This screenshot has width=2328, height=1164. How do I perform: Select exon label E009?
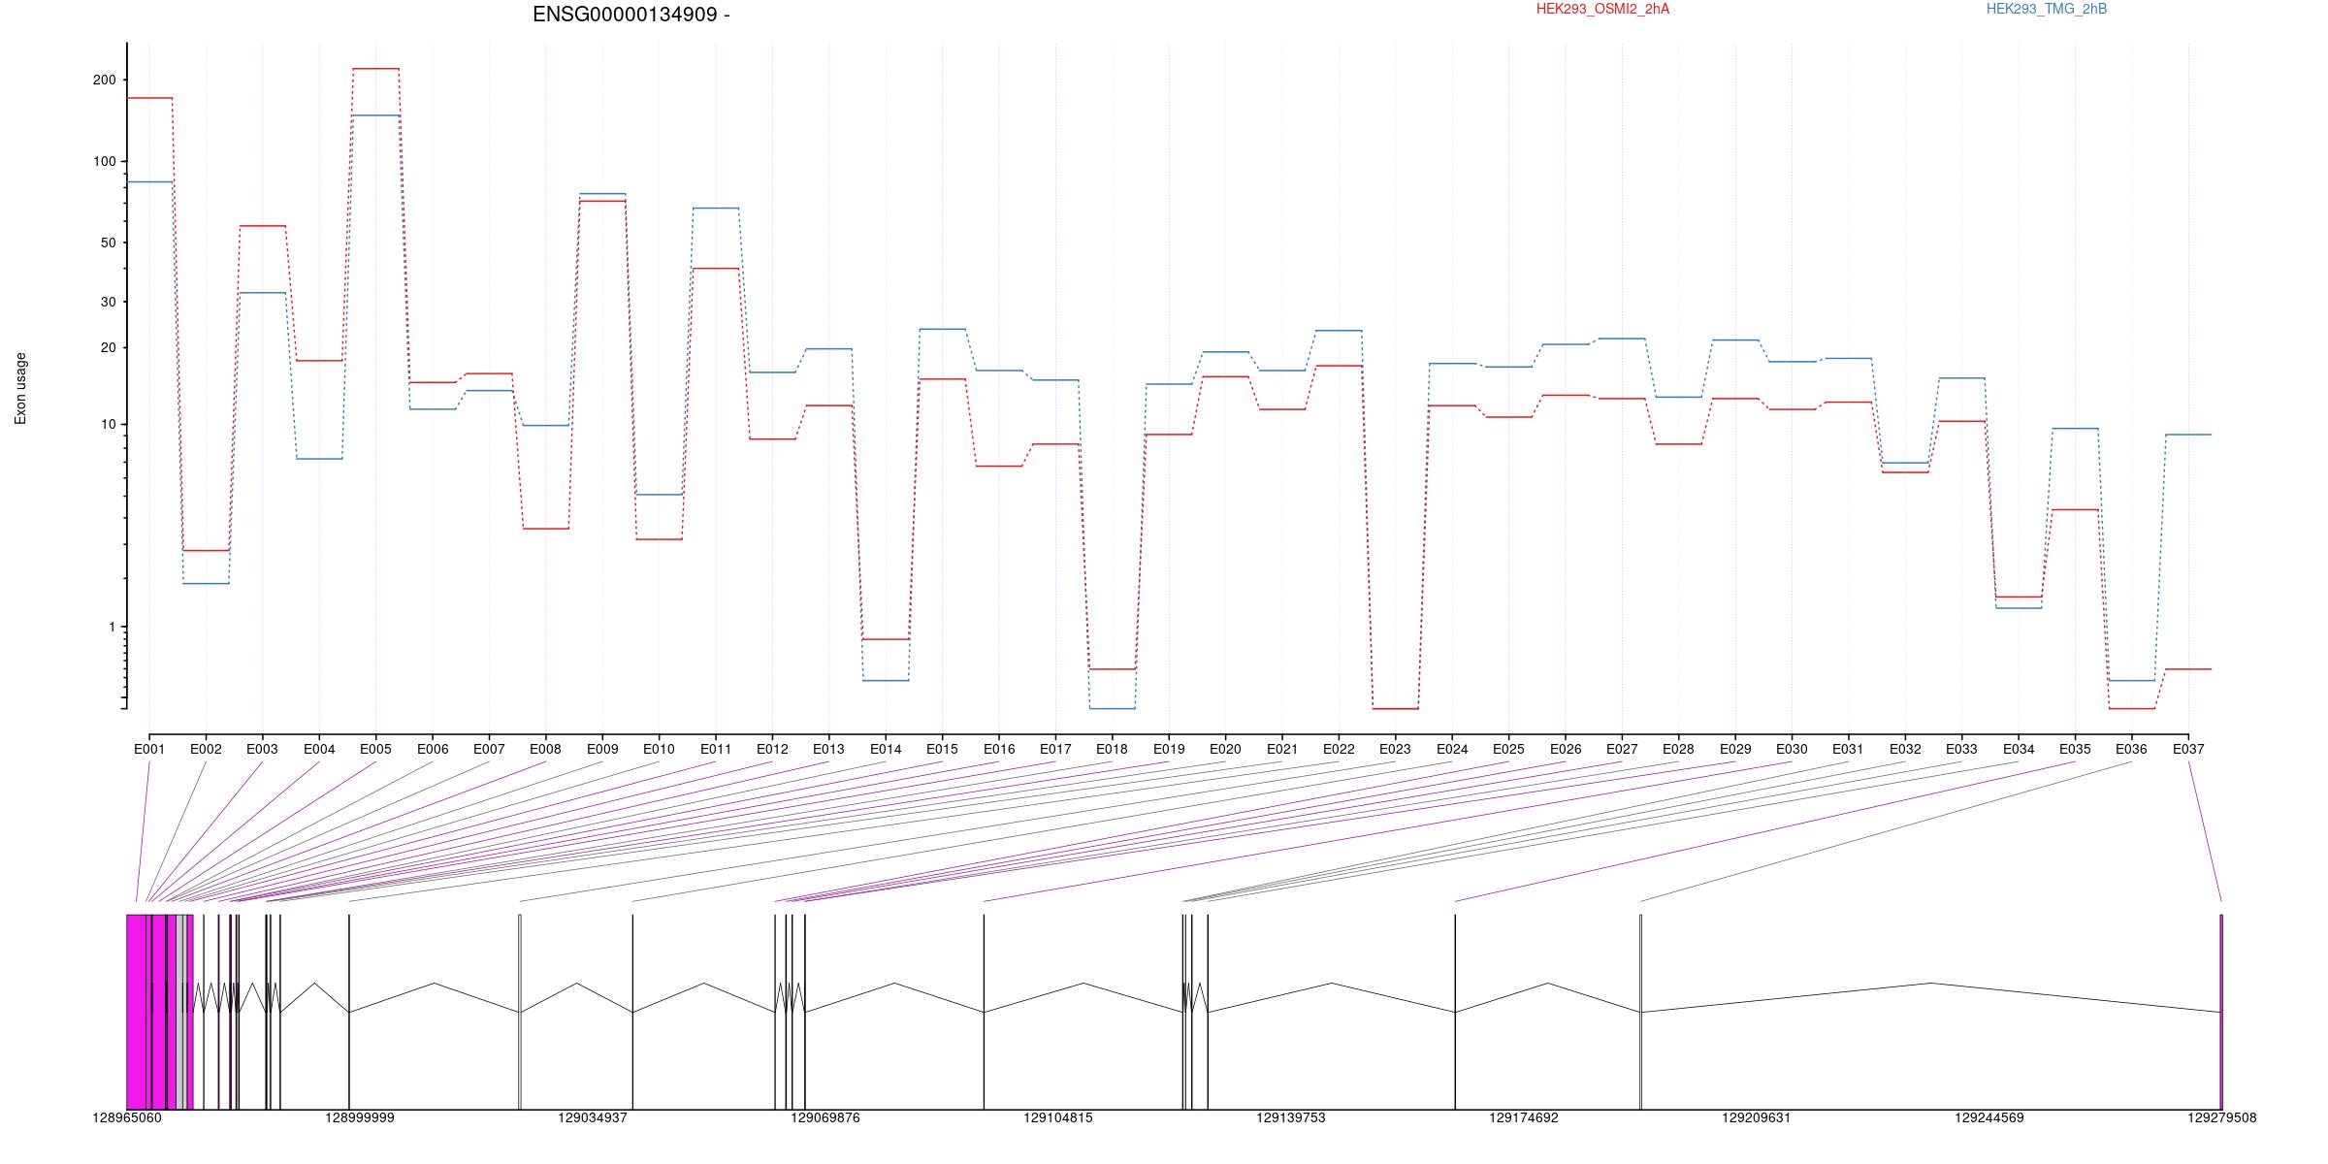602,749
